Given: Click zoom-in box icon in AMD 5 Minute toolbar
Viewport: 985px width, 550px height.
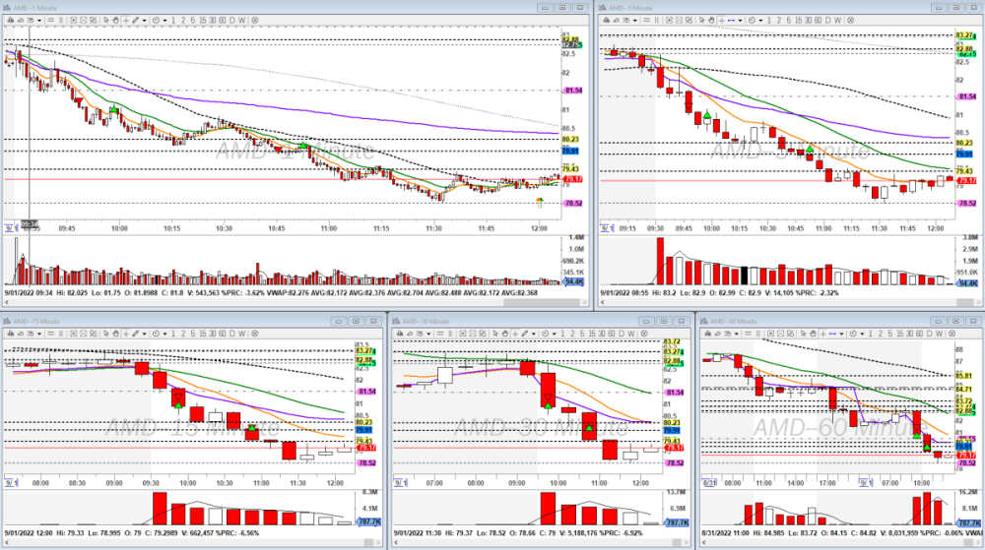Looking at the screenshot, I should (669, 20).
